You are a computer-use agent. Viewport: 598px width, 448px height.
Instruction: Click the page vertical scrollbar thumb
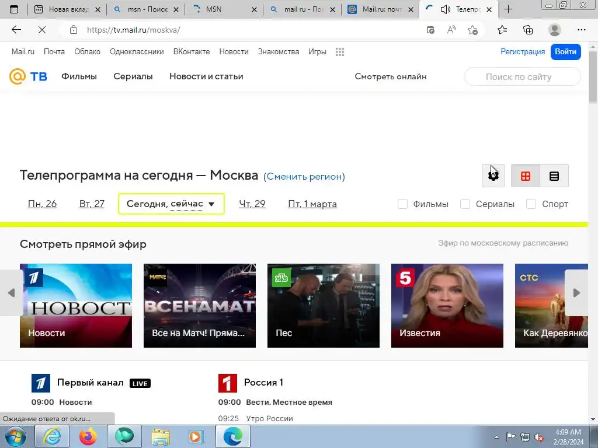coord(593,76)
